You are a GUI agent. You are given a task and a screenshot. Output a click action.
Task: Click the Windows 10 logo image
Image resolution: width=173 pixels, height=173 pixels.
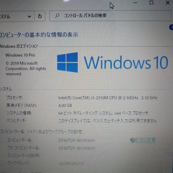113,62
